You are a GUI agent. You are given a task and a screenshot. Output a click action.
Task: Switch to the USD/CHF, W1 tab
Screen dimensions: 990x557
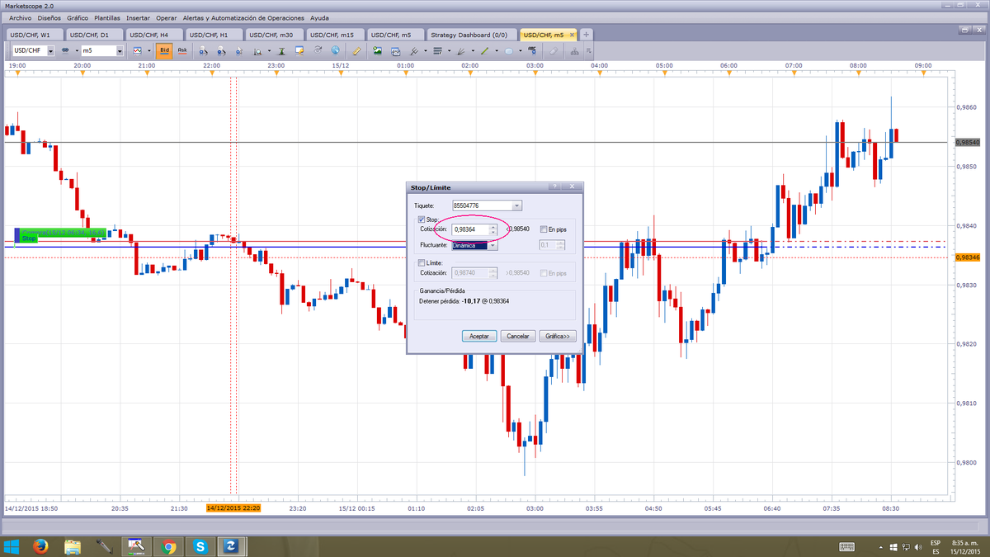(x=35, y=35)
